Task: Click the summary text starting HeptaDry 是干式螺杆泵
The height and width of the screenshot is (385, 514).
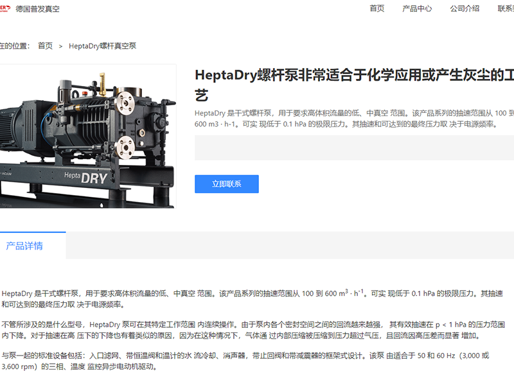Action: click(354, 119)
